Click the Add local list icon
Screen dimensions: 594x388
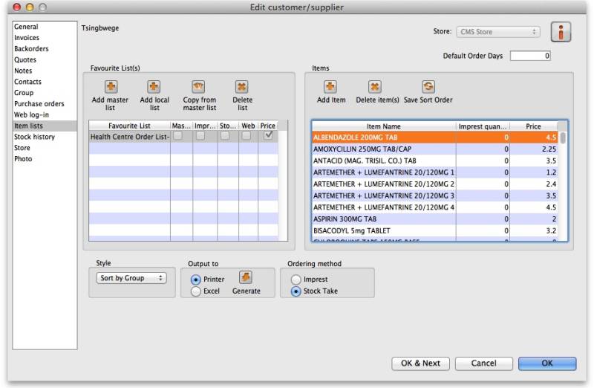click(x=154, y=86)
